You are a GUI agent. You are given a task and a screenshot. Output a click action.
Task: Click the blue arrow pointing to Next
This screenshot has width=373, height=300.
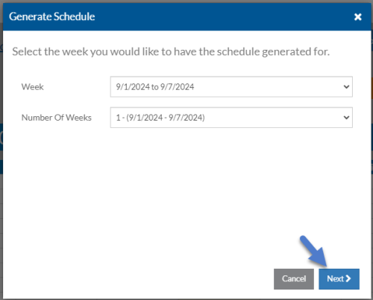tap(313, 251)
